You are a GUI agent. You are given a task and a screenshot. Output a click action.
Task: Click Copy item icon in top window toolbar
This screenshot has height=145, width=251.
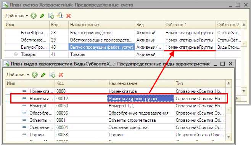[51, 16]
